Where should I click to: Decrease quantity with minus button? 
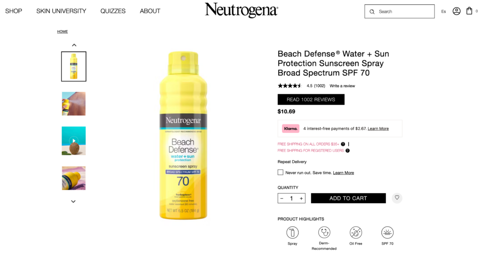pyautogui.click(x=282, y=198)
